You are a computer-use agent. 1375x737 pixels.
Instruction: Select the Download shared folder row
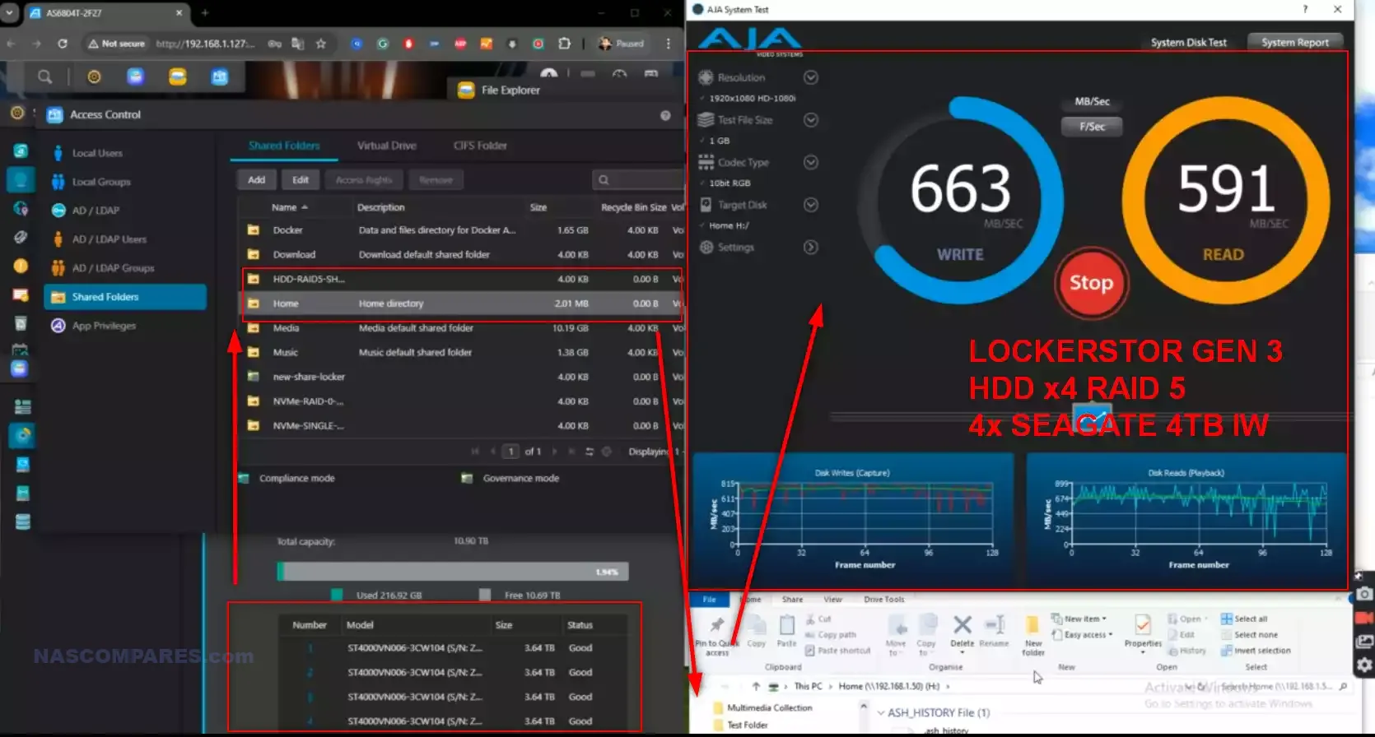click(x=462, y=255)
